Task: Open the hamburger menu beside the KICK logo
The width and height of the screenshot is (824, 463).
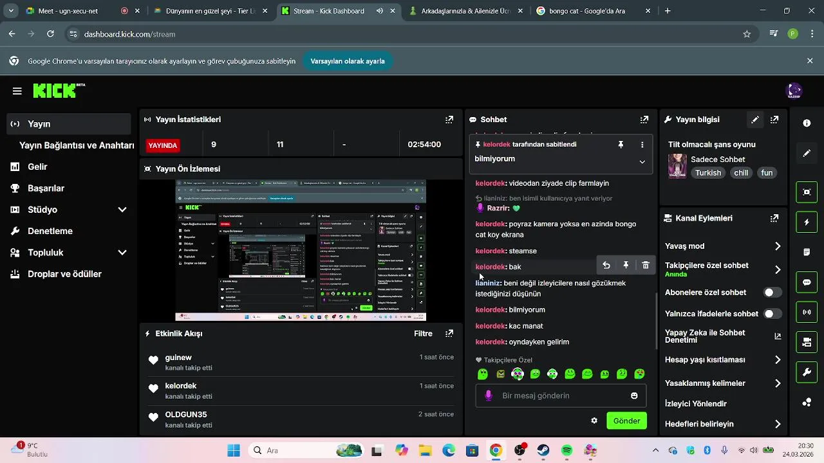Action: [17, 91]
